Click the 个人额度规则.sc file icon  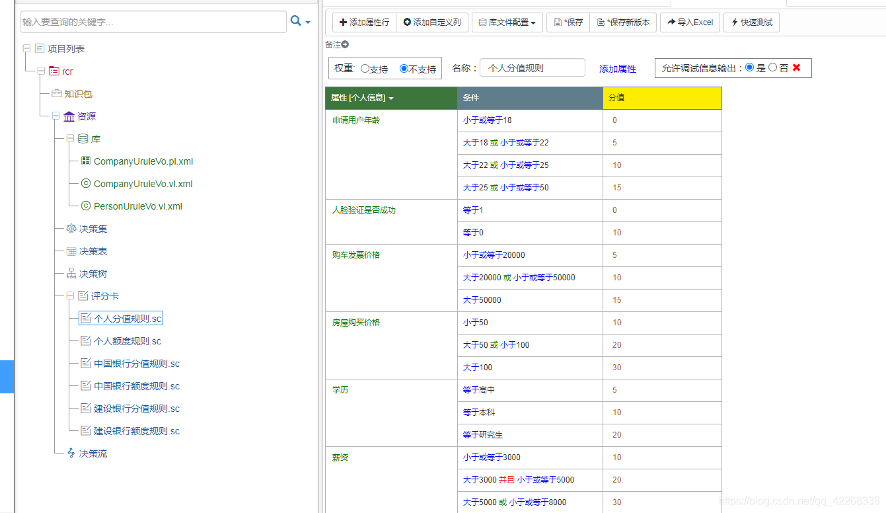[86, 341]
